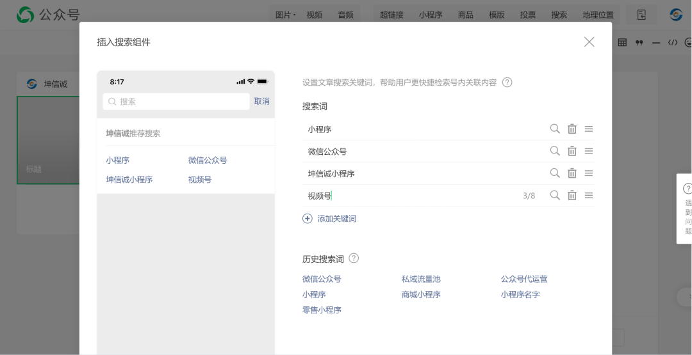Select the 搜索 item in the top toolbar
The image size is (692, 355).
coord(559,15)
